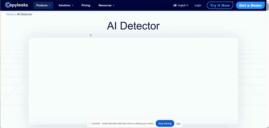Click the AI Detector breadcrumb text
Screen dimensions: 269x128
[25, 14]
